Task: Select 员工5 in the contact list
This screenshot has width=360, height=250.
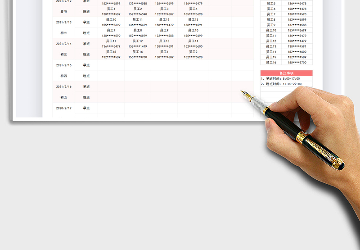Action: pos(271,4)
